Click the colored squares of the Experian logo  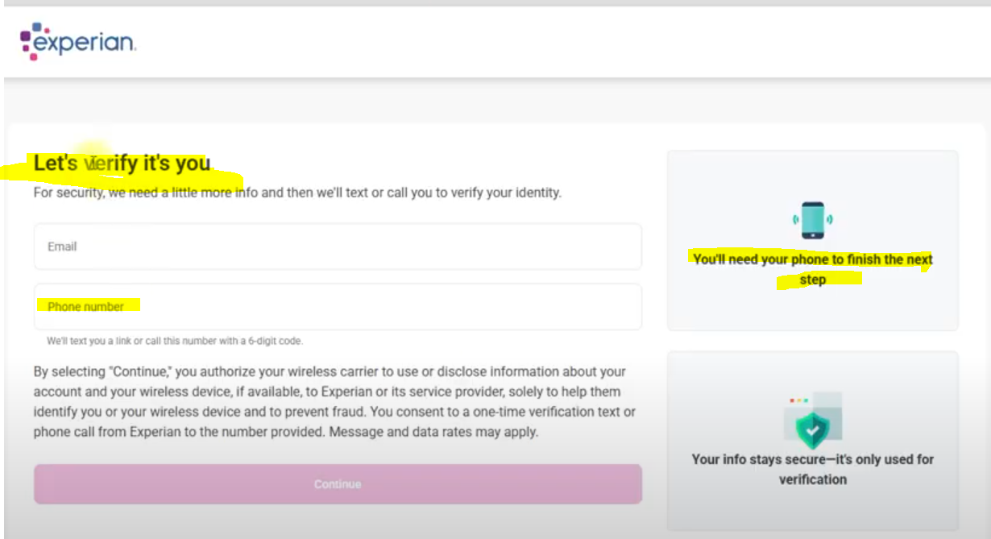(31, 41)
